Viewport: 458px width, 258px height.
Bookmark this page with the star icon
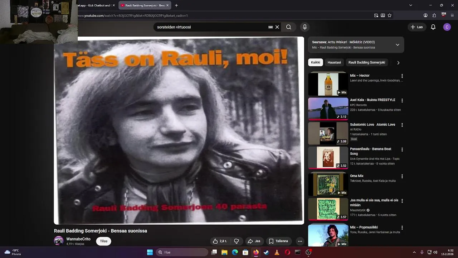click(x=390, y=15)
